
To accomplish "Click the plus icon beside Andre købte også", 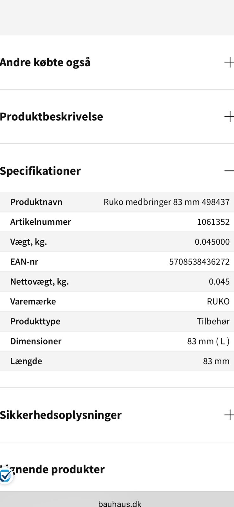I will click(229, 62).
